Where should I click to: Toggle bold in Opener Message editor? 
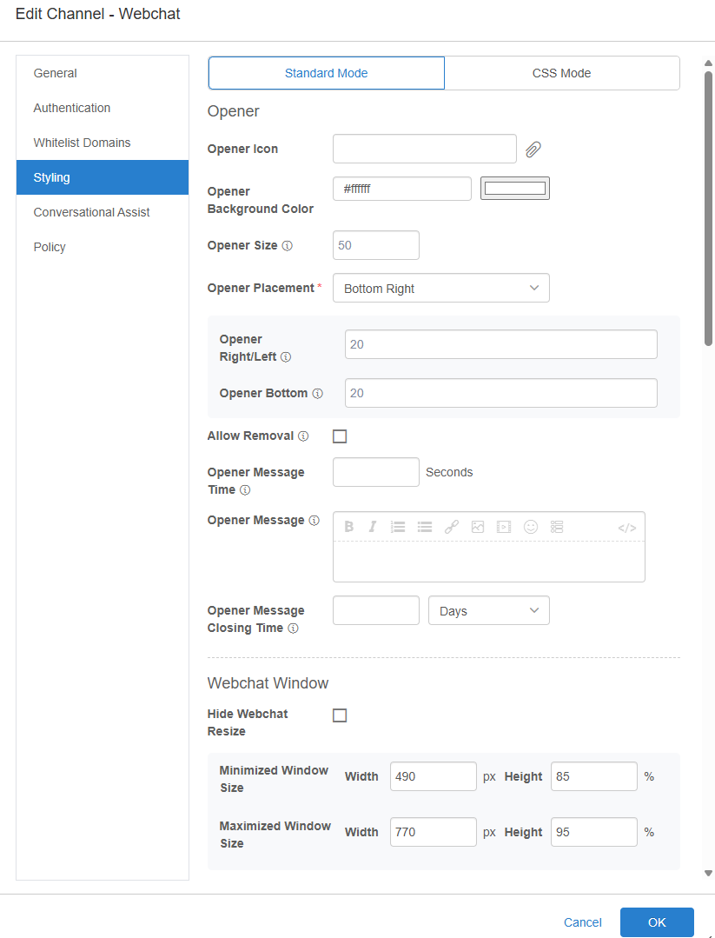[x=348, y=527]
